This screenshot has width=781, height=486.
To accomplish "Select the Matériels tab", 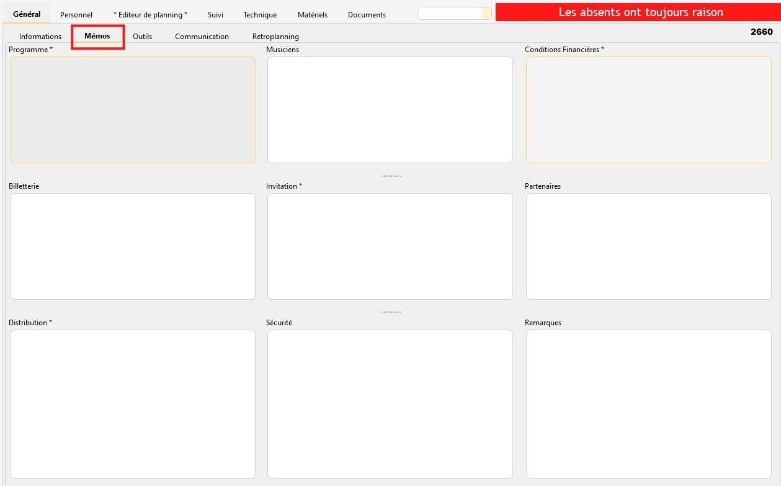I will click(313, 14).
